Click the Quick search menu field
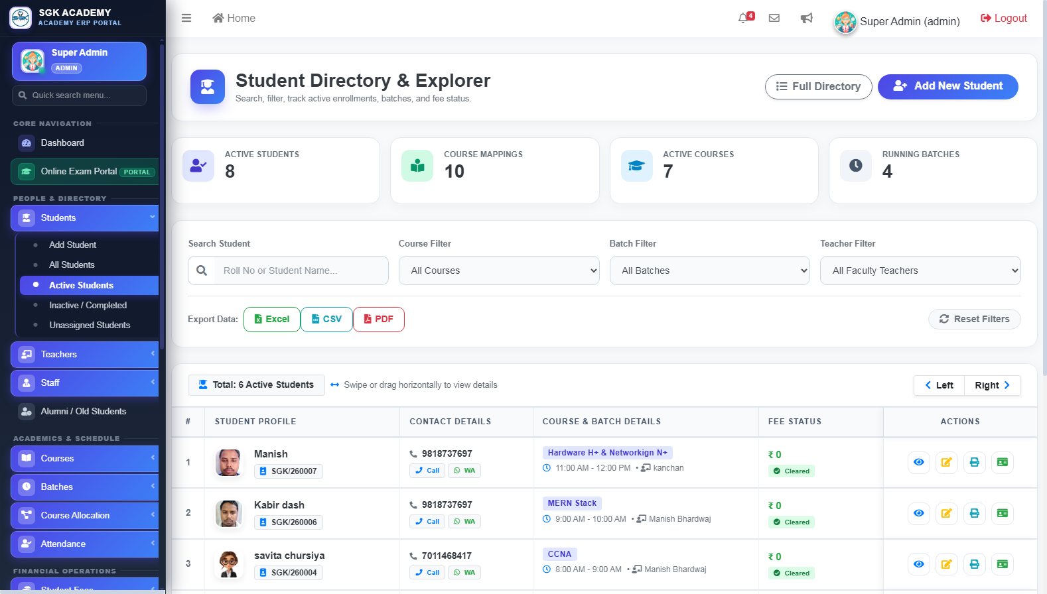The width and height of the screenshot is (1047, 594). tap(79, 95)
